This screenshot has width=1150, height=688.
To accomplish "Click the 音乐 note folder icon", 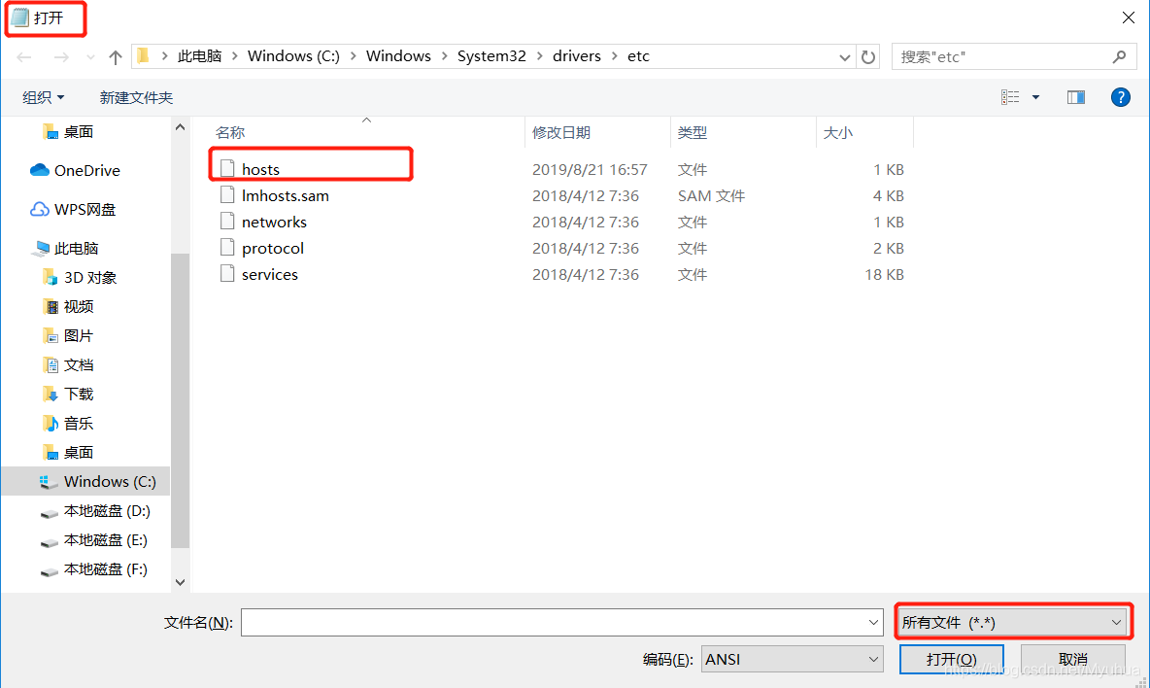I will [x=50, y=424].
